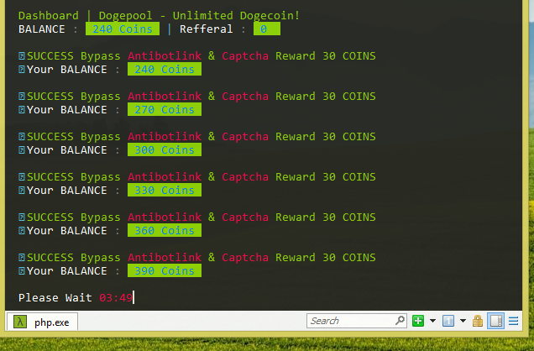Click the Dashboard Dogepool title line
This screenshot has height=351, width=534.
(x=159, y=16)
